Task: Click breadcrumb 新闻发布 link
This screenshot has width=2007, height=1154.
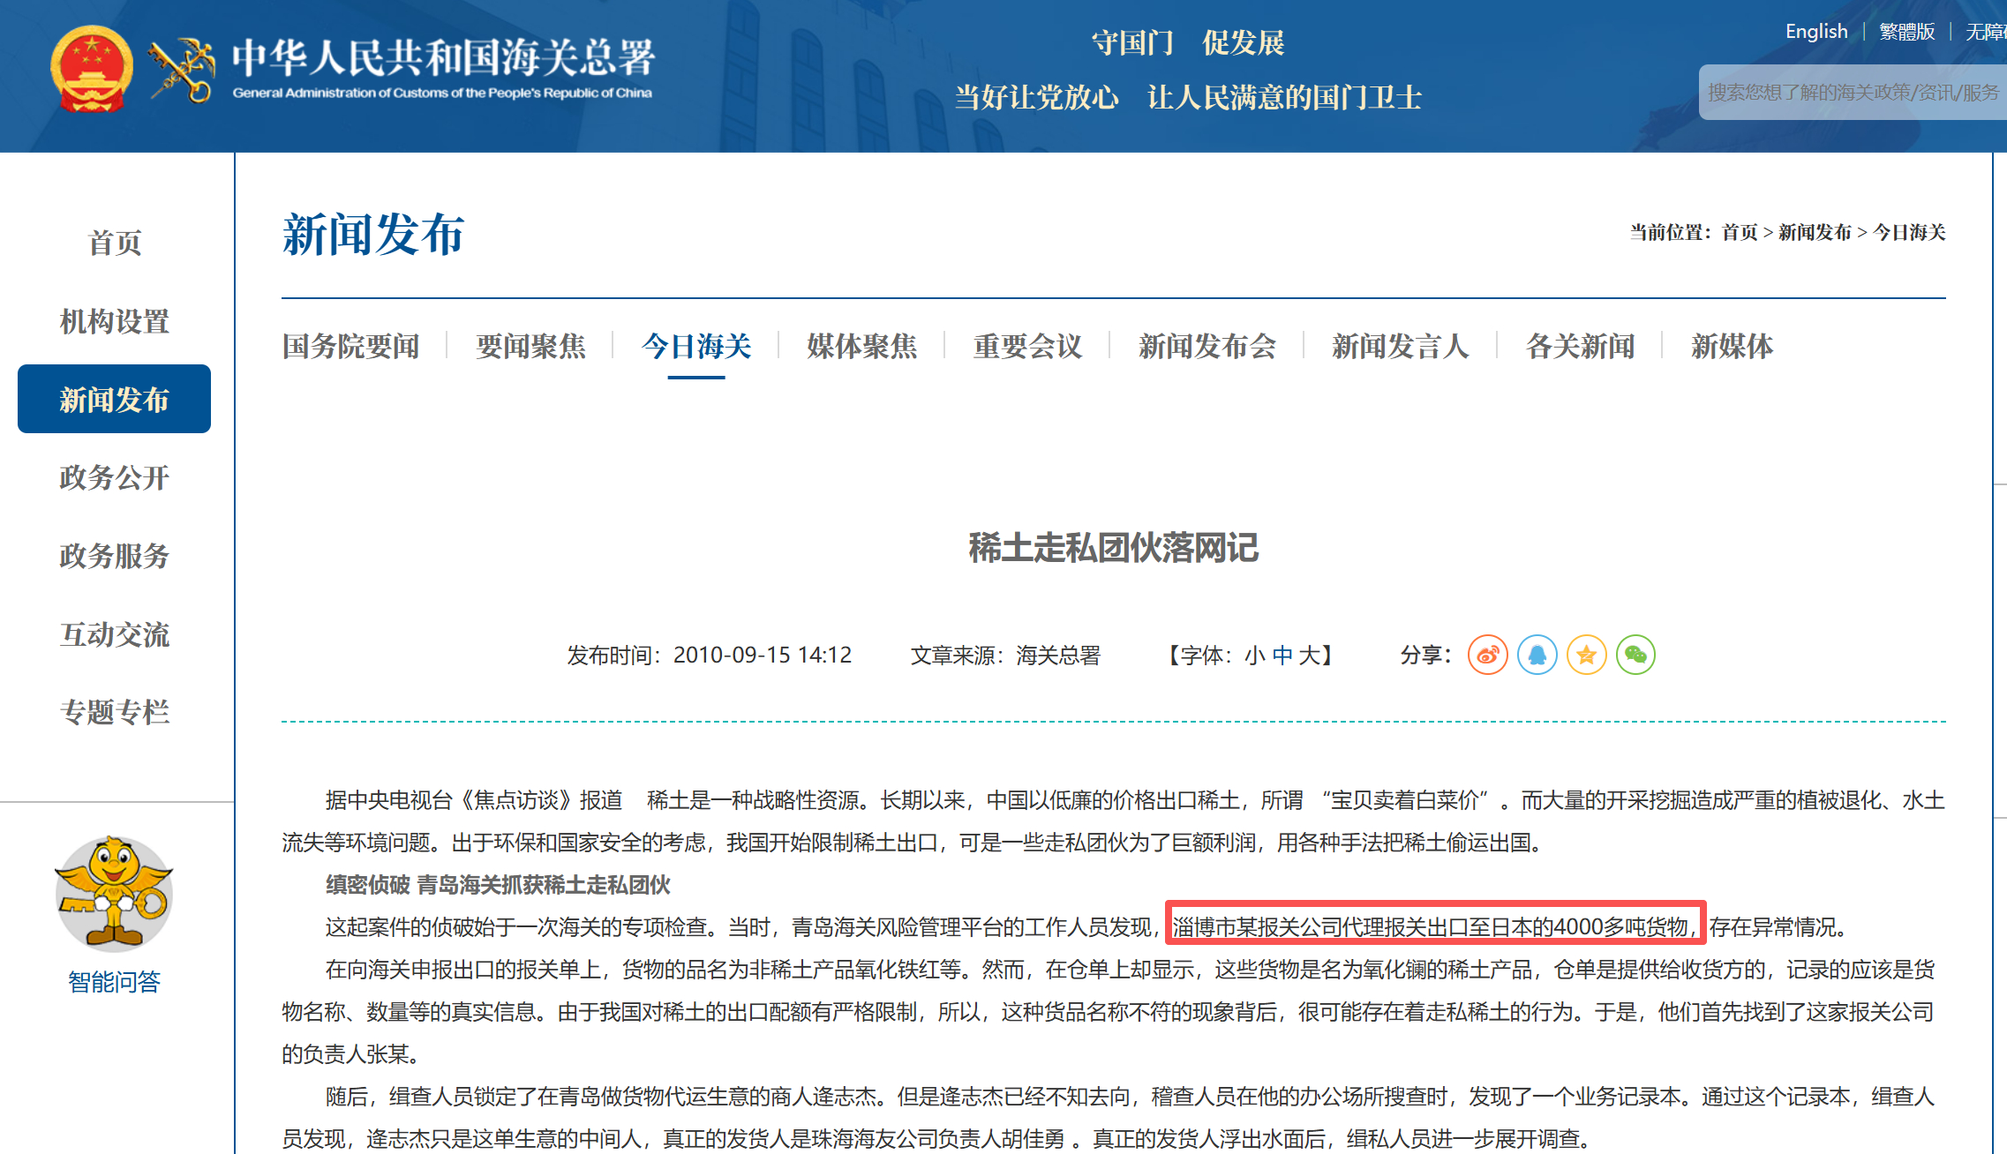Action: click(1815, 232)
